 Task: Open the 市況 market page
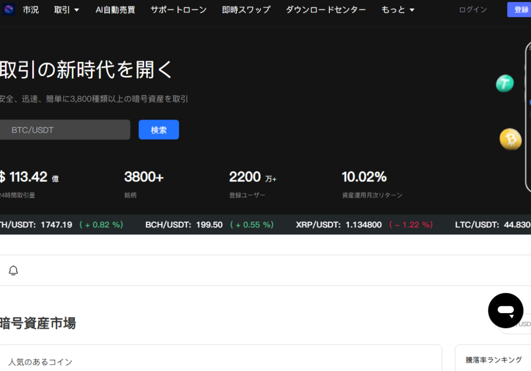(x=31, y=10)
